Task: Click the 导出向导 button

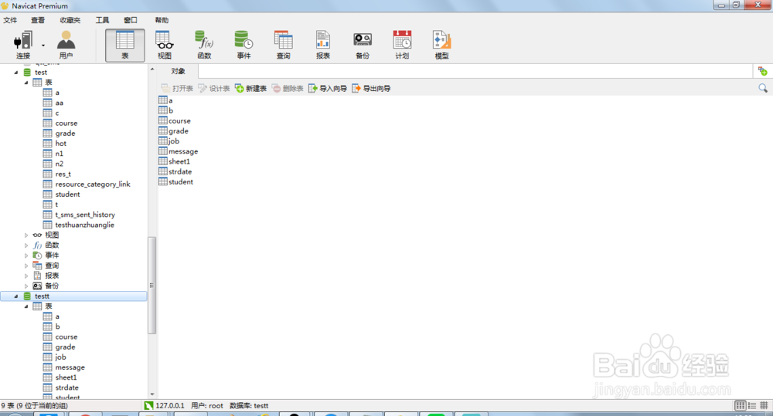Action: coord(371,89)
